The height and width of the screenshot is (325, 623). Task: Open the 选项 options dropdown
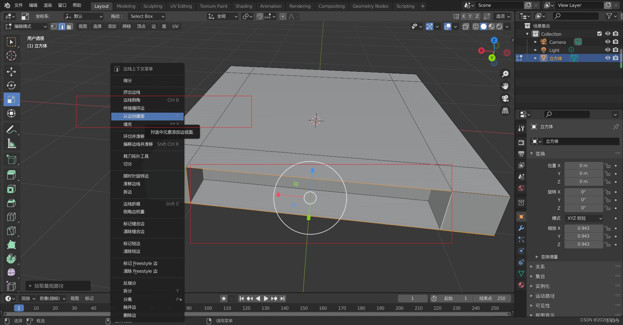503,16
